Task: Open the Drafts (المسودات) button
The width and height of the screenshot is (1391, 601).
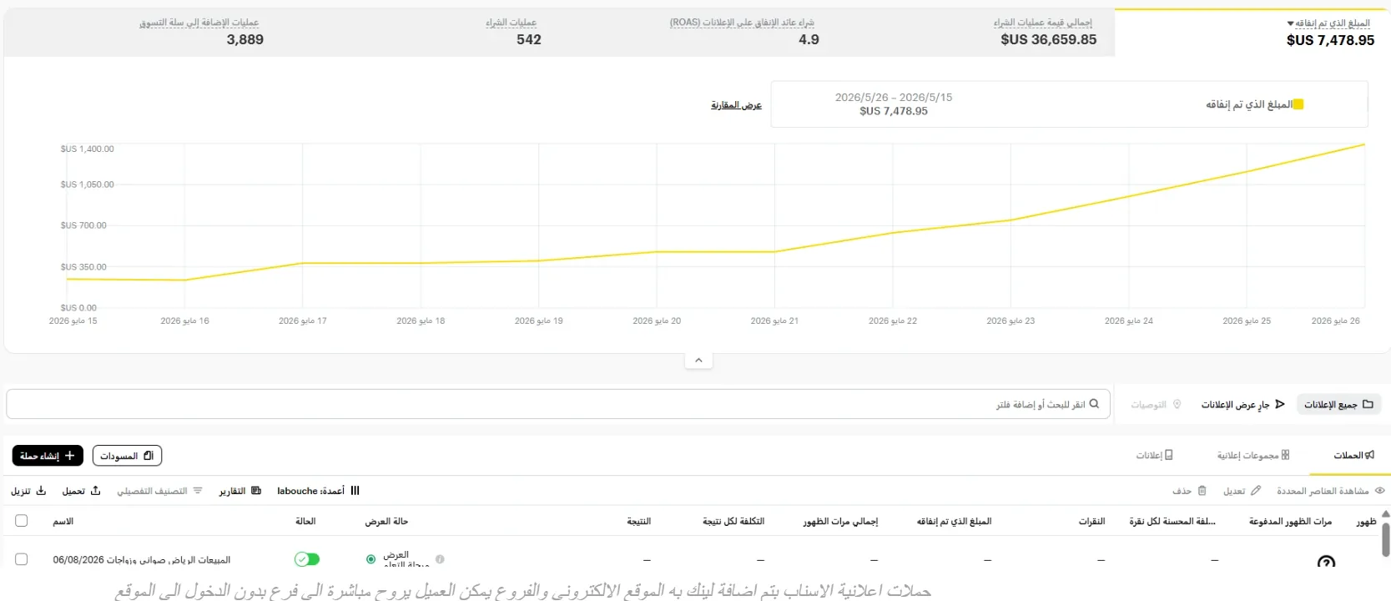Action: pyautogui.click(x=127, y=456)
